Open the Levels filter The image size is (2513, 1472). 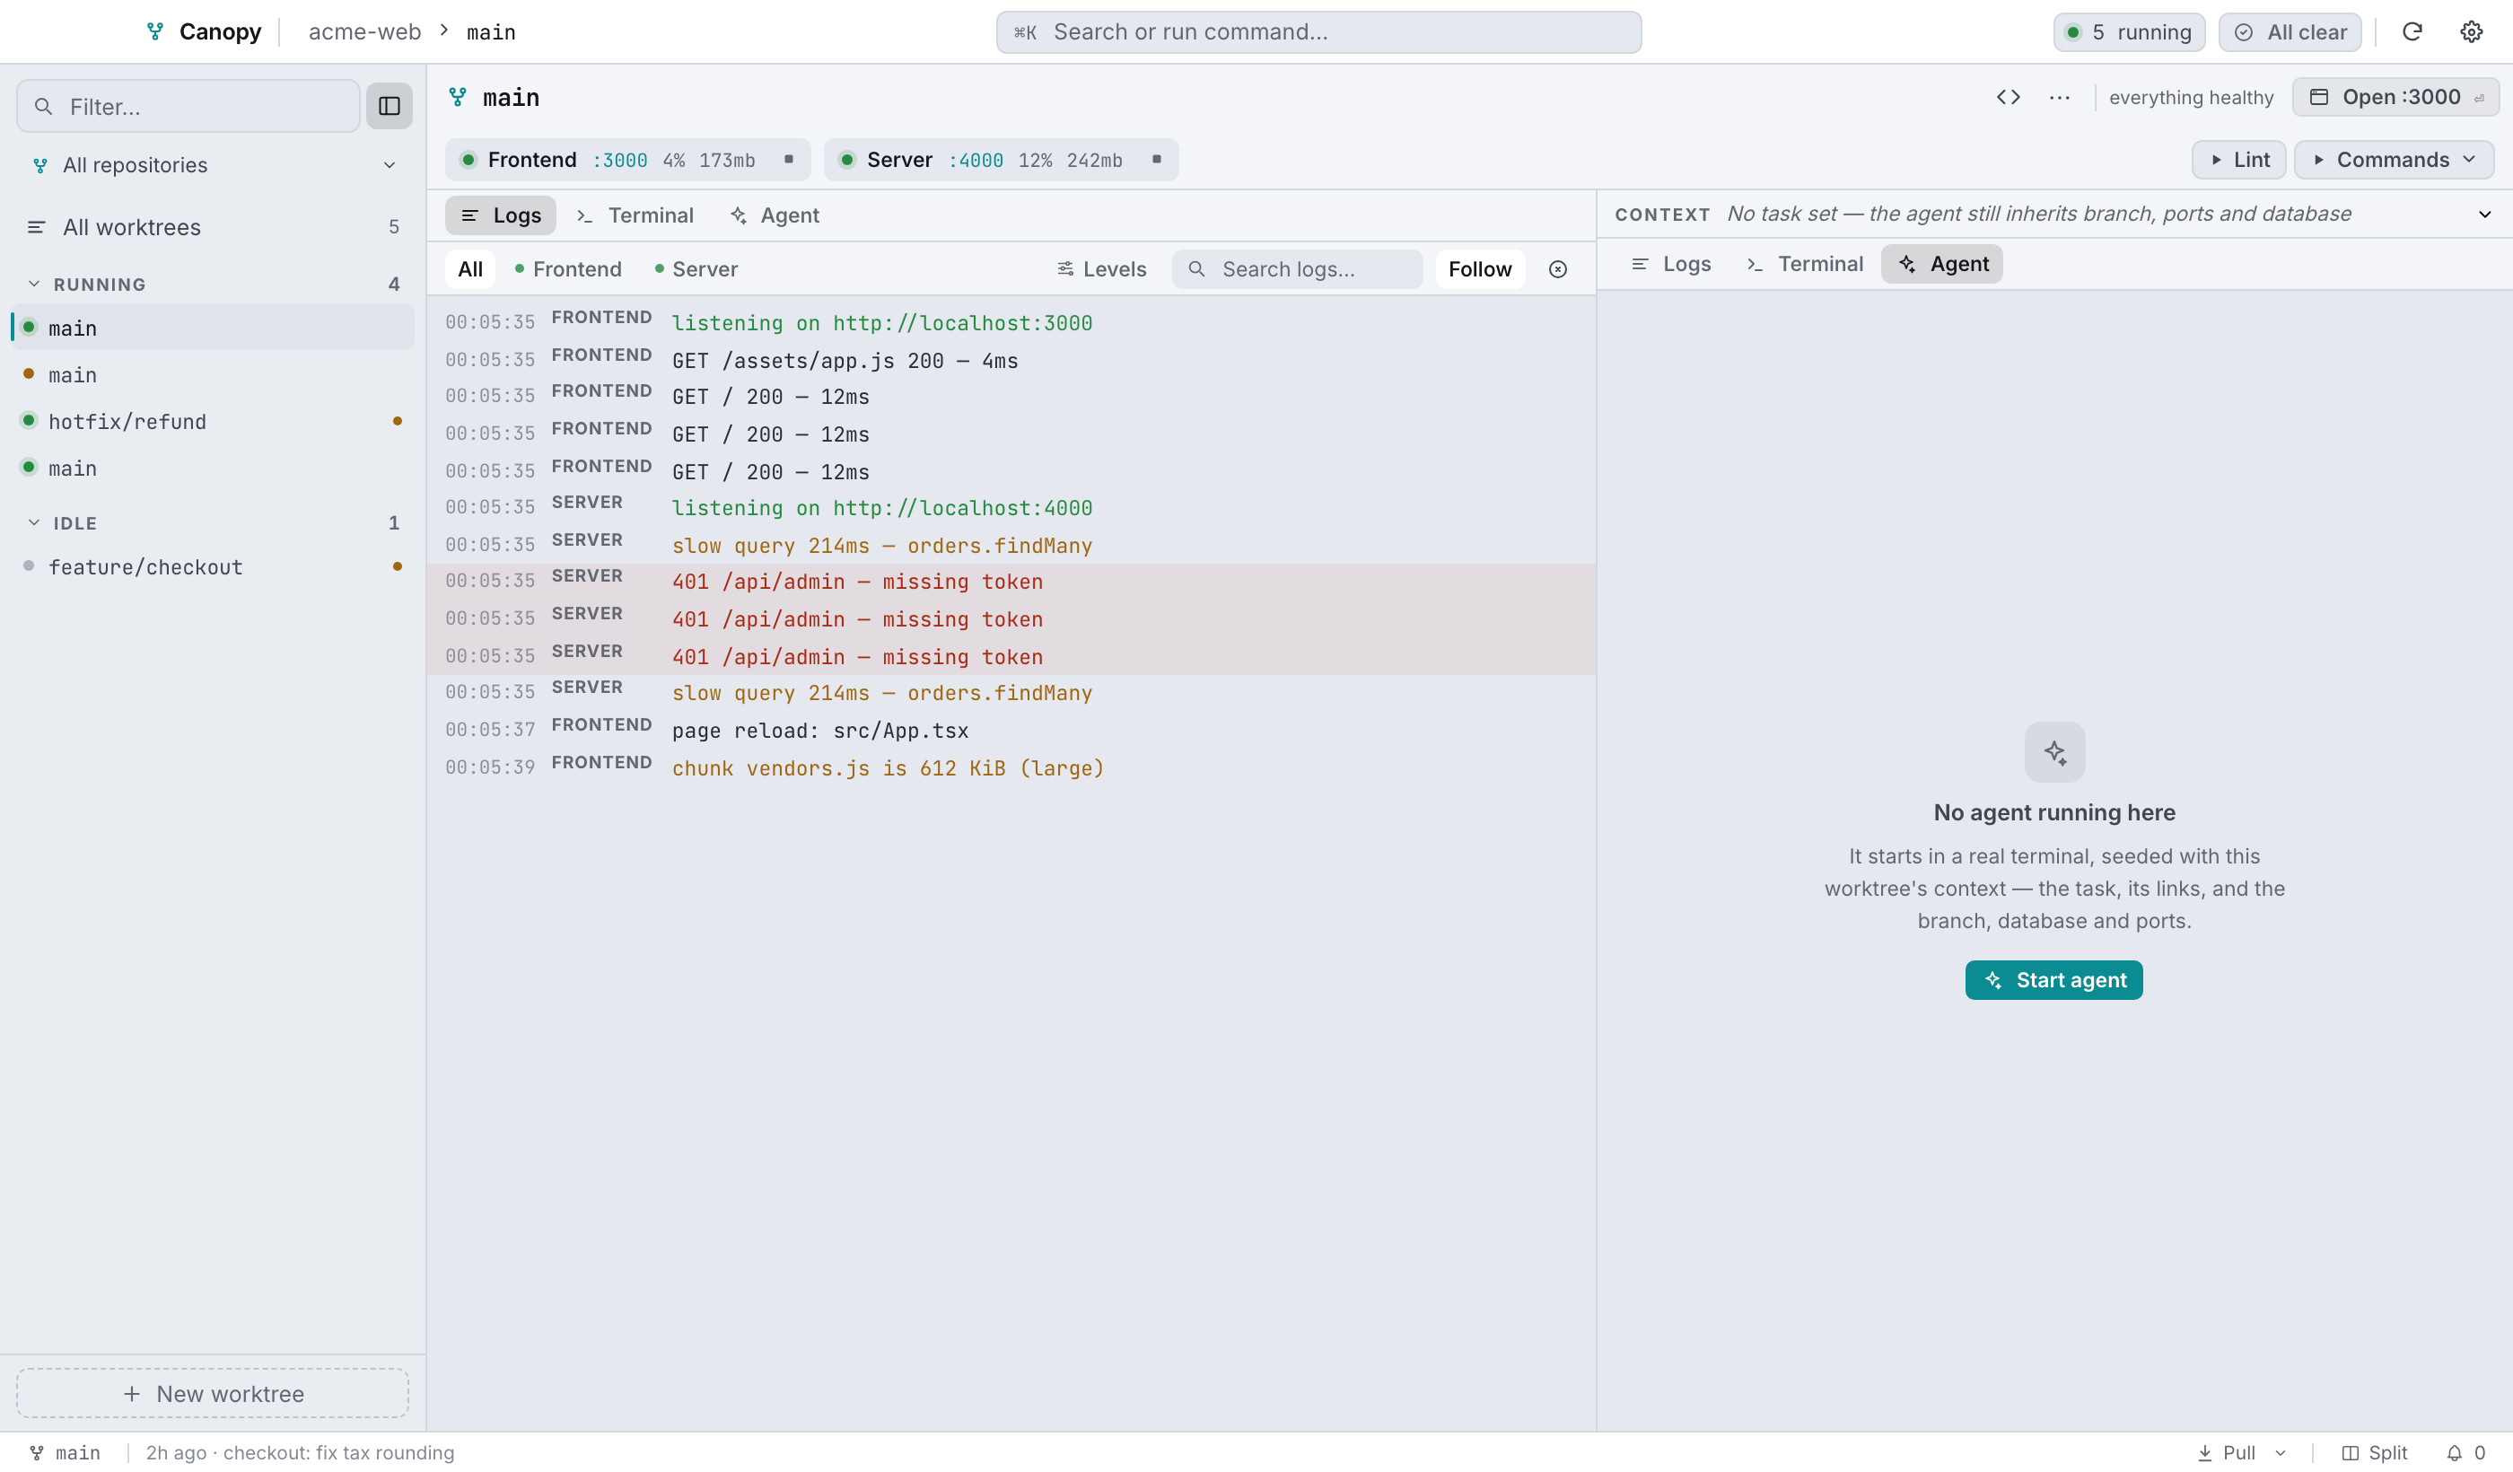tap(1102, 269)
